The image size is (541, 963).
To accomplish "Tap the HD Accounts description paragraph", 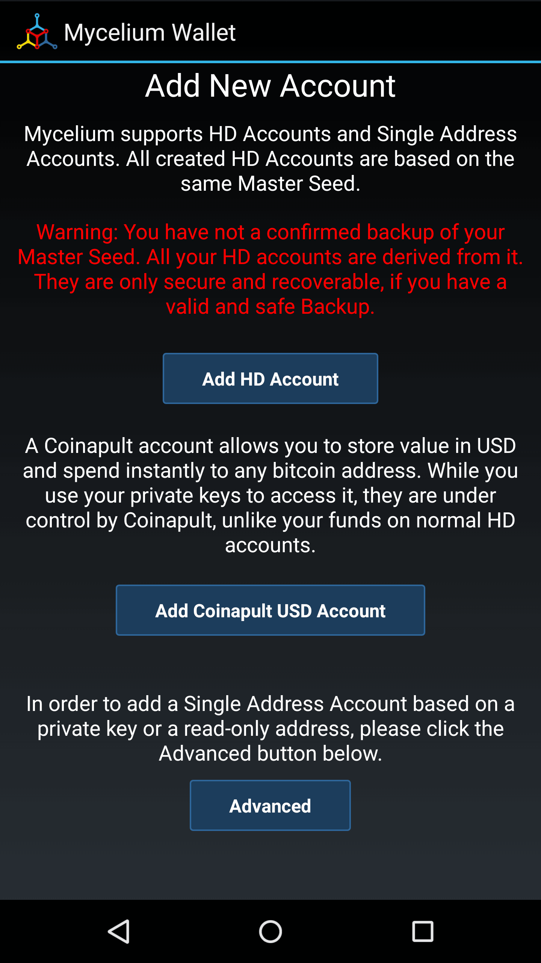I will [x=270, y=158].
